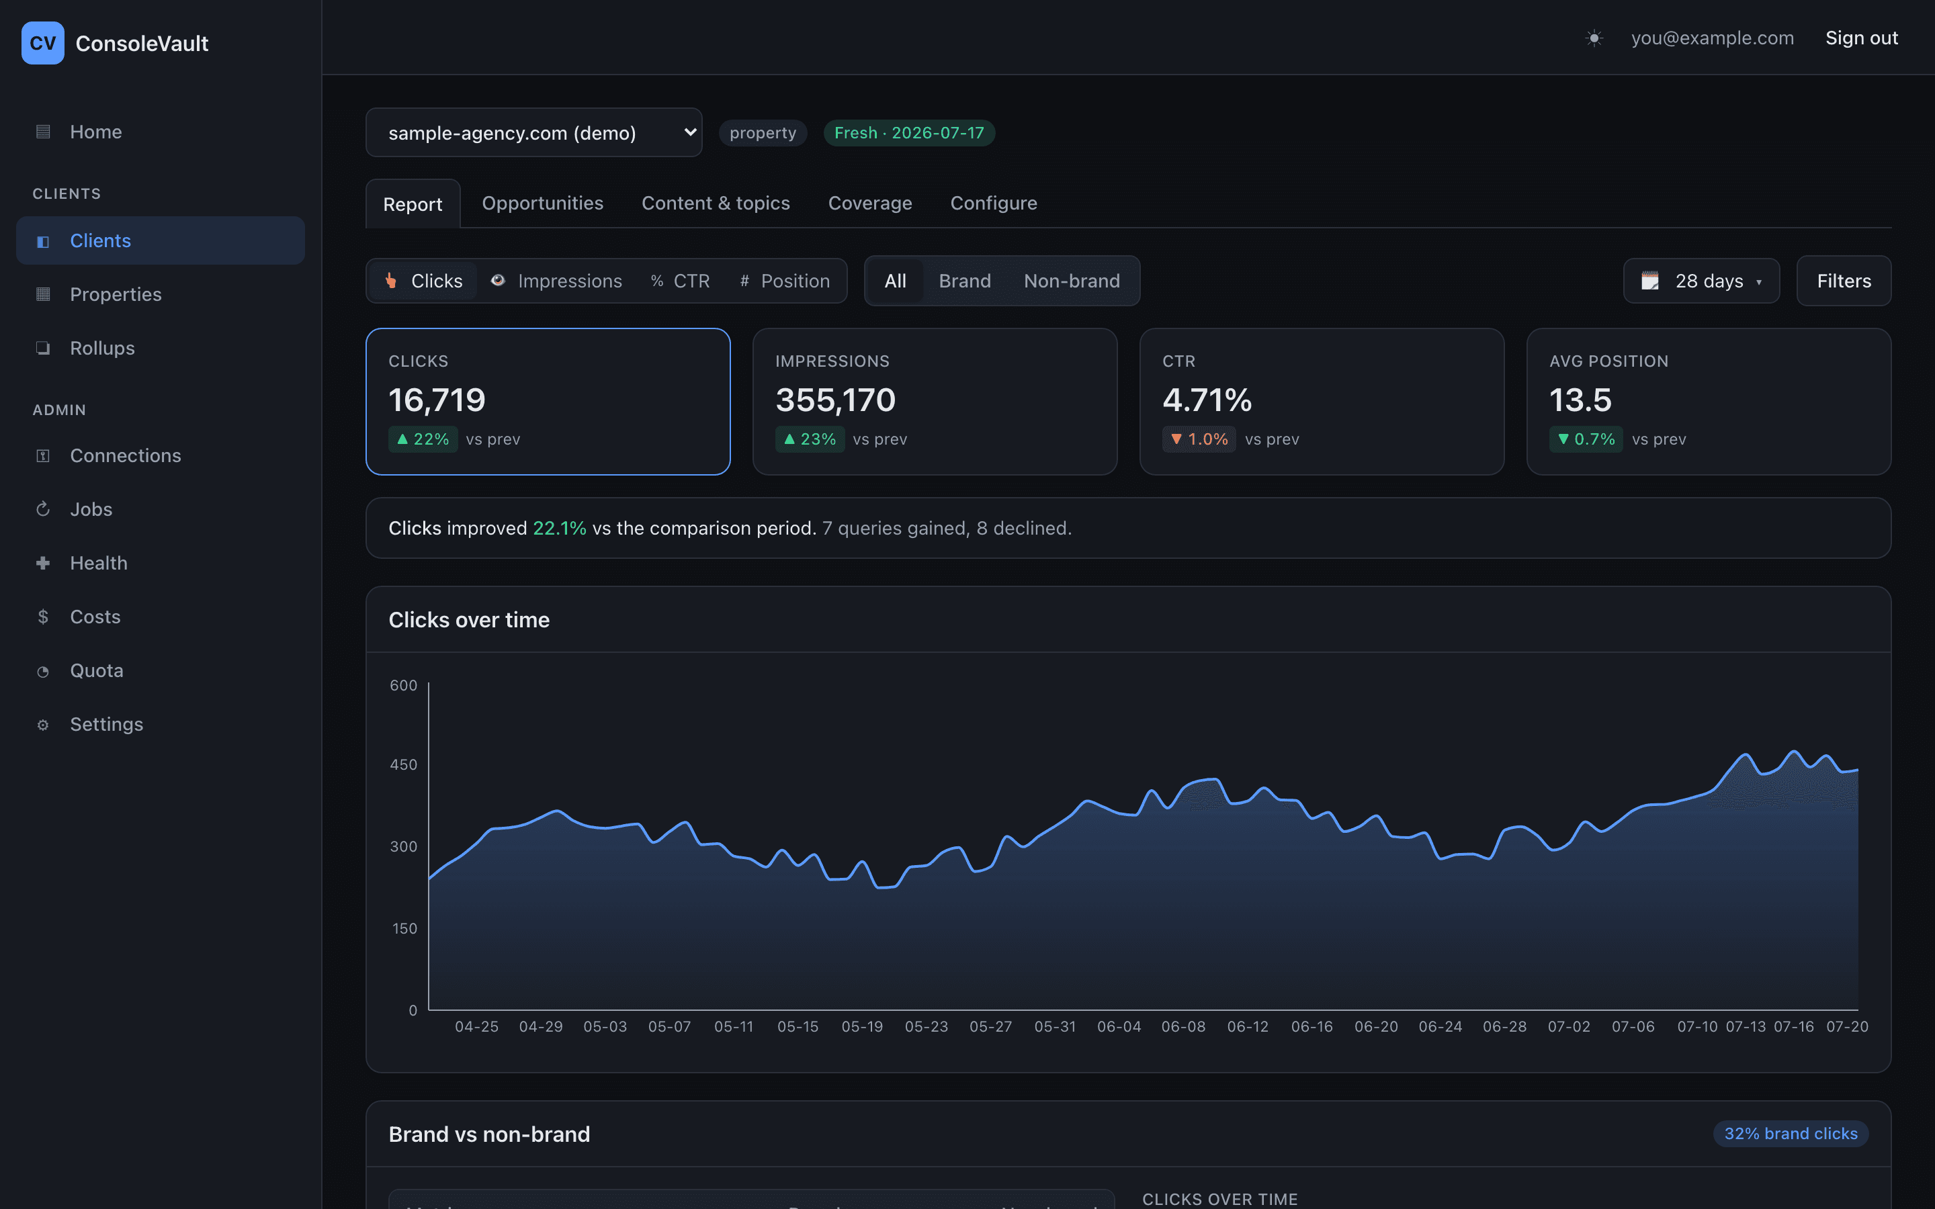Click the 04-25 date on chart axis
Screen dimensions: 1935x1209
tap(476, 1027)
